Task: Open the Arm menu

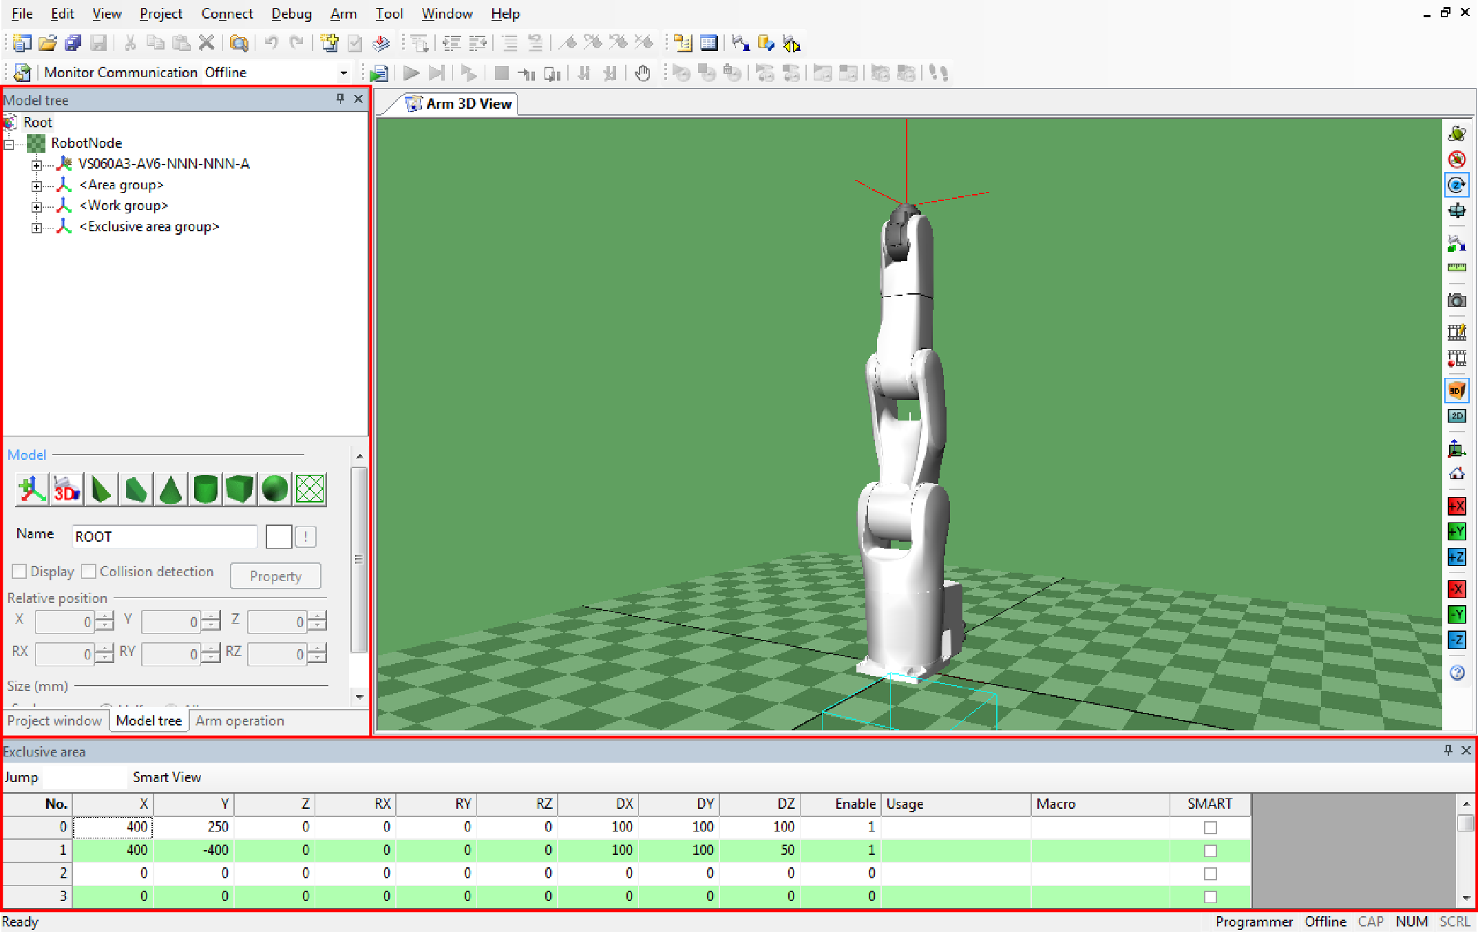Action: pos(343,14)
